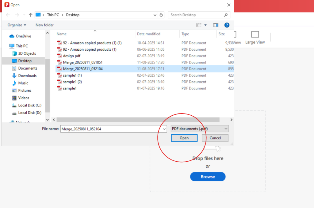Click the refresh arrow next to address bar
This screenshot has height=208, width=314.
click(161, 14)
